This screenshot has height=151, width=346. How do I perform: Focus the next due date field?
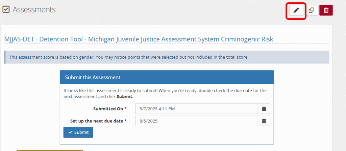(196, 121)
